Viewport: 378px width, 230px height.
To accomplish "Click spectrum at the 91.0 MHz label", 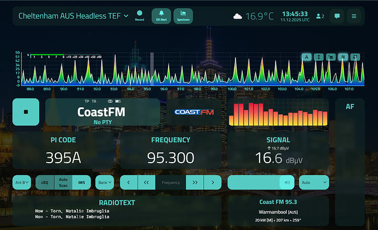I will 81,89.
